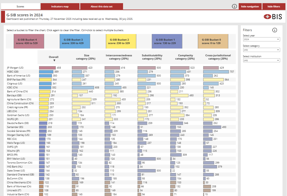Click the Interconnectedness category header
The height and width of the screenshot is (196, 287).
point(119,57)
